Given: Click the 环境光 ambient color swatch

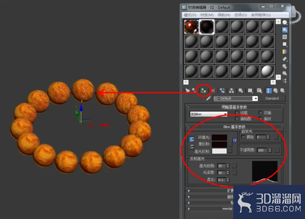Looking at the screenshot, I should (x=219, y=138).
